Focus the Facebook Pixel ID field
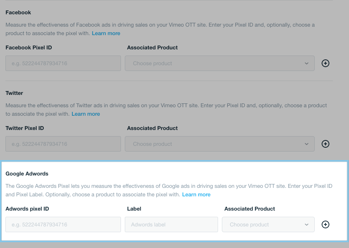Image resolution: width=349 pixels, height=248 pixels. tap(63, 63)
